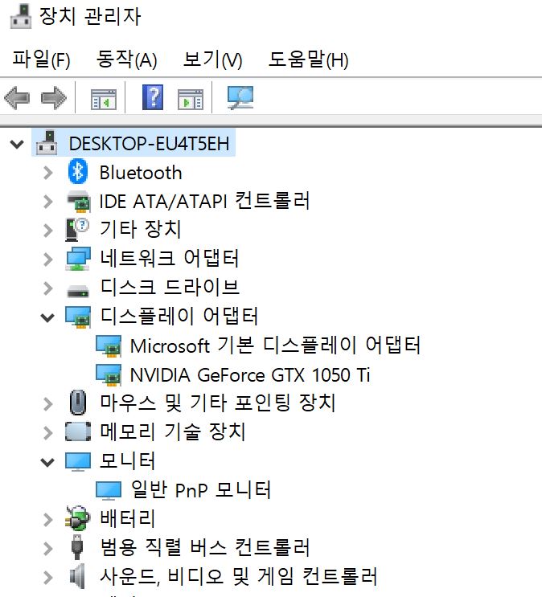This screenshot has height=597, width=542.
Task: Select 사운드, 비디오 및 게임 컨트롤러 label
Action: coord(239,577)
